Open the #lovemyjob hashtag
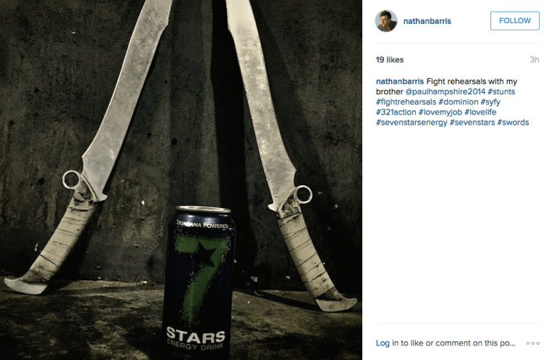552x360 pixels. click(x=440, y=112)
